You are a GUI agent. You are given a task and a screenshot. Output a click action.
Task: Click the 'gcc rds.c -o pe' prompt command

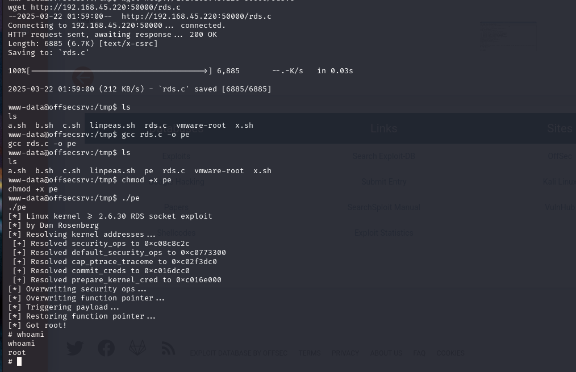coord(156,135)
